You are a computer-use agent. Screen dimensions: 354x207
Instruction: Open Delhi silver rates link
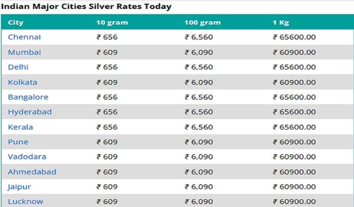18,67
